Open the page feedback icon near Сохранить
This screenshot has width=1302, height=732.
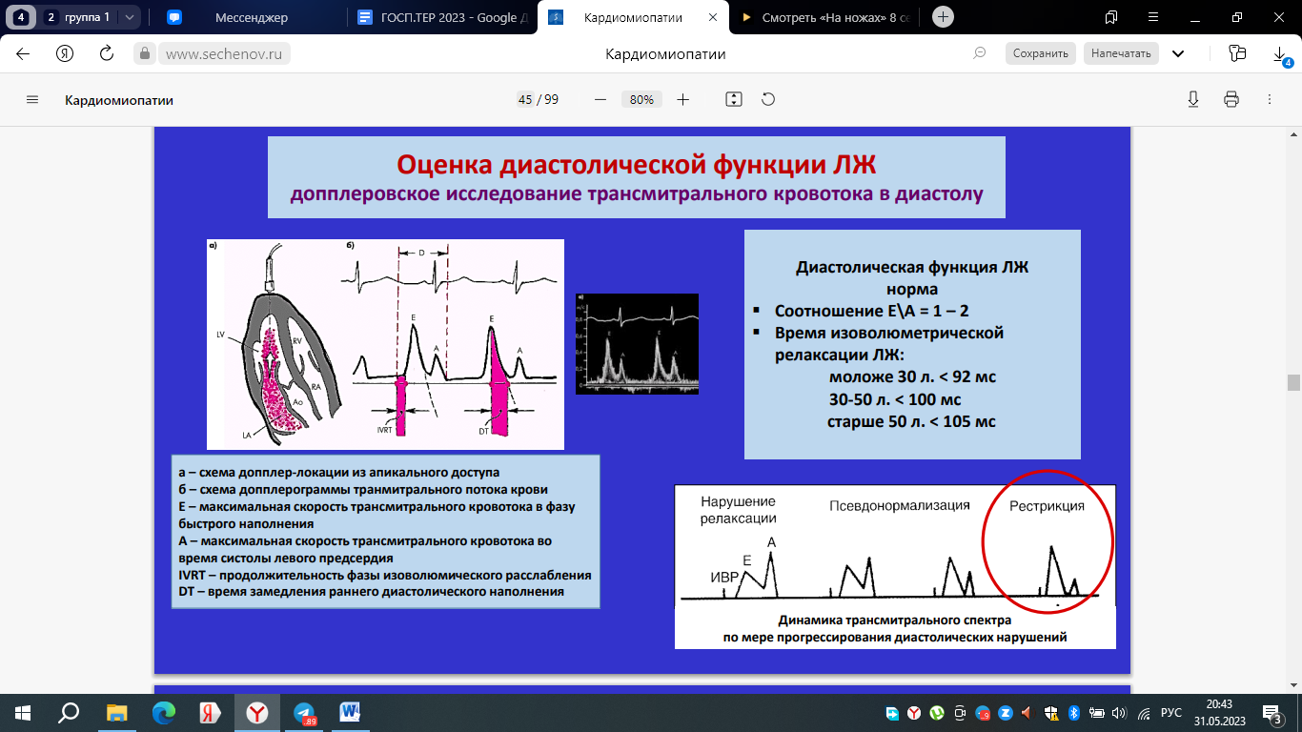coord(979,53)
